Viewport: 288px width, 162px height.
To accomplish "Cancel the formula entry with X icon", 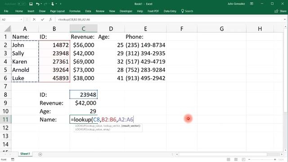I will pyautogui.click(x=34, y=19).
